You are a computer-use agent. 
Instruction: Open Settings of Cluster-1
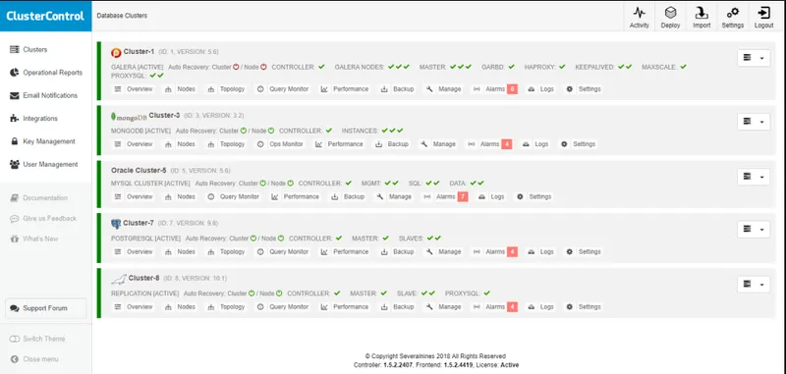point(584,89)
